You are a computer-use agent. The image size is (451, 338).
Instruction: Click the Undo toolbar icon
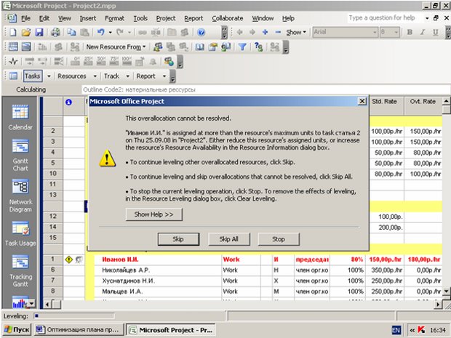point(100,32)
